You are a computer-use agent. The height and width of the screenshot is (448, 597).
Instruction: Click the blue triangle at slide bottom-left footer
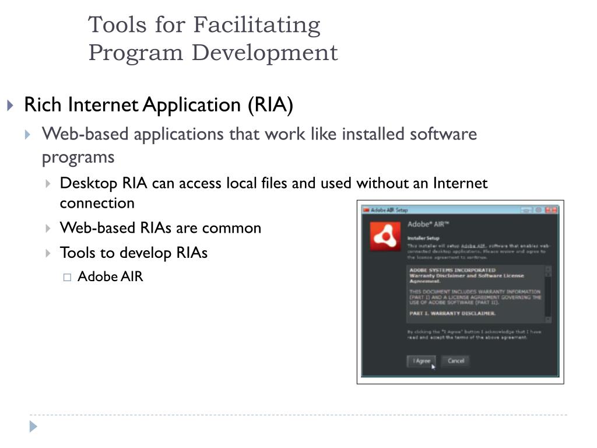tap(33, 426)
